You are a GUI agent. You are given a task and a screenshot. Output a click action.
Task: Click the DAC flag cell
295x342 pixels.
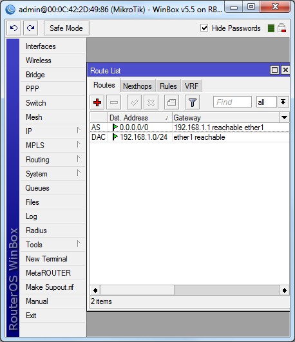99,137
